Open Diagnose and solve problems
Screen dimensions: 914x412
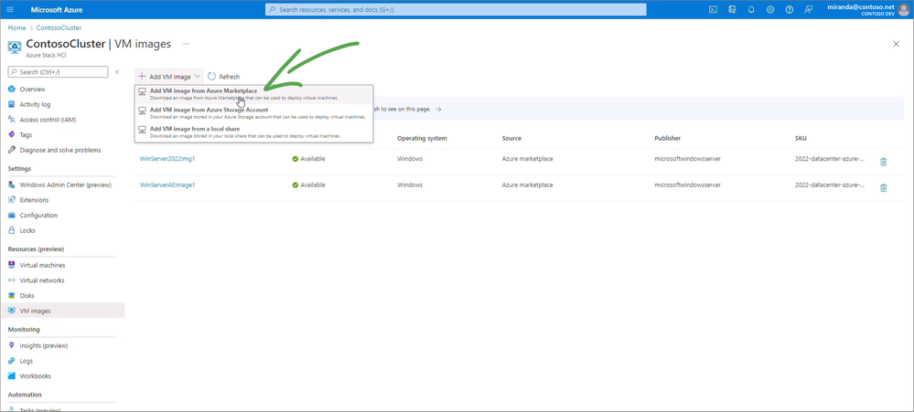pos(62,150)
